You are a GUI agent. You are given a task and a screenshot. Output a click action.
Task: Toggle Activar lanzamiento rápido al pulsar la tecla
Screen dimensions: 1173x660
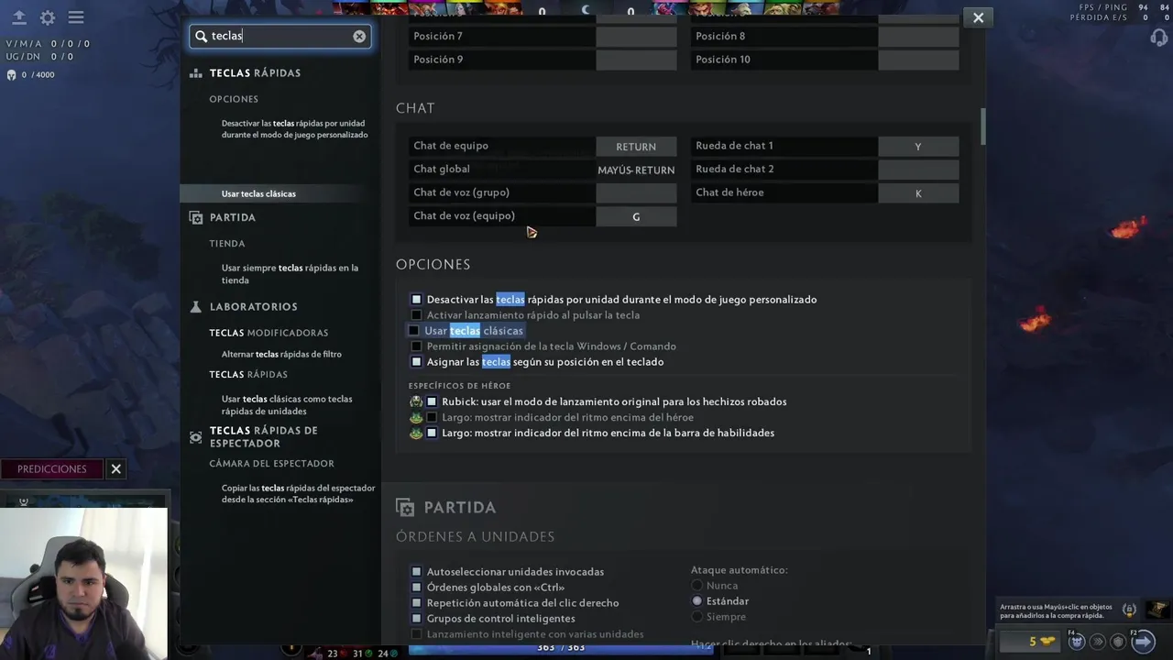416,314
